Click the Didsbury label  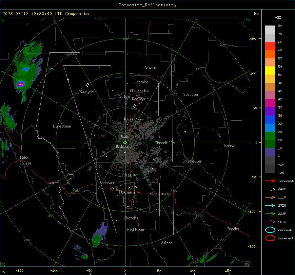pyautogui.click(x=124, y=146)
